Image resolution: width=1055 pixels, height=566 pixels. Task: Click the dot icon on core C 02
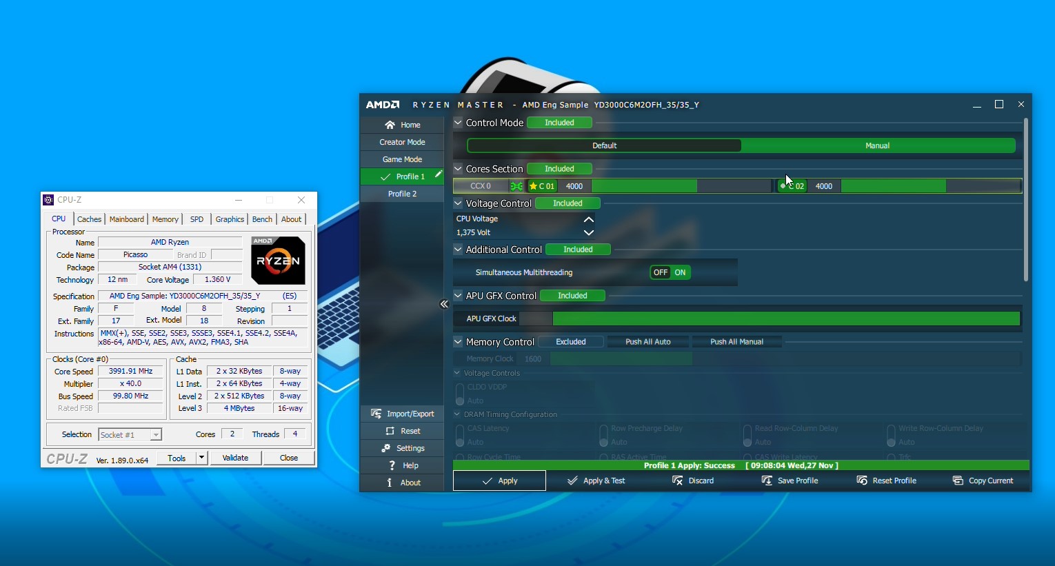783,186
